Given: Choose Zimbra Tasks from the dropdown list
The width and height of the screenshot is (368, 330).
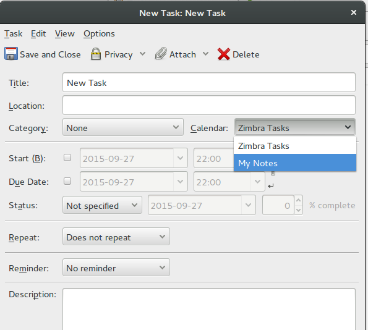Looking at the screenshot, I should click(x=295, y=146).
